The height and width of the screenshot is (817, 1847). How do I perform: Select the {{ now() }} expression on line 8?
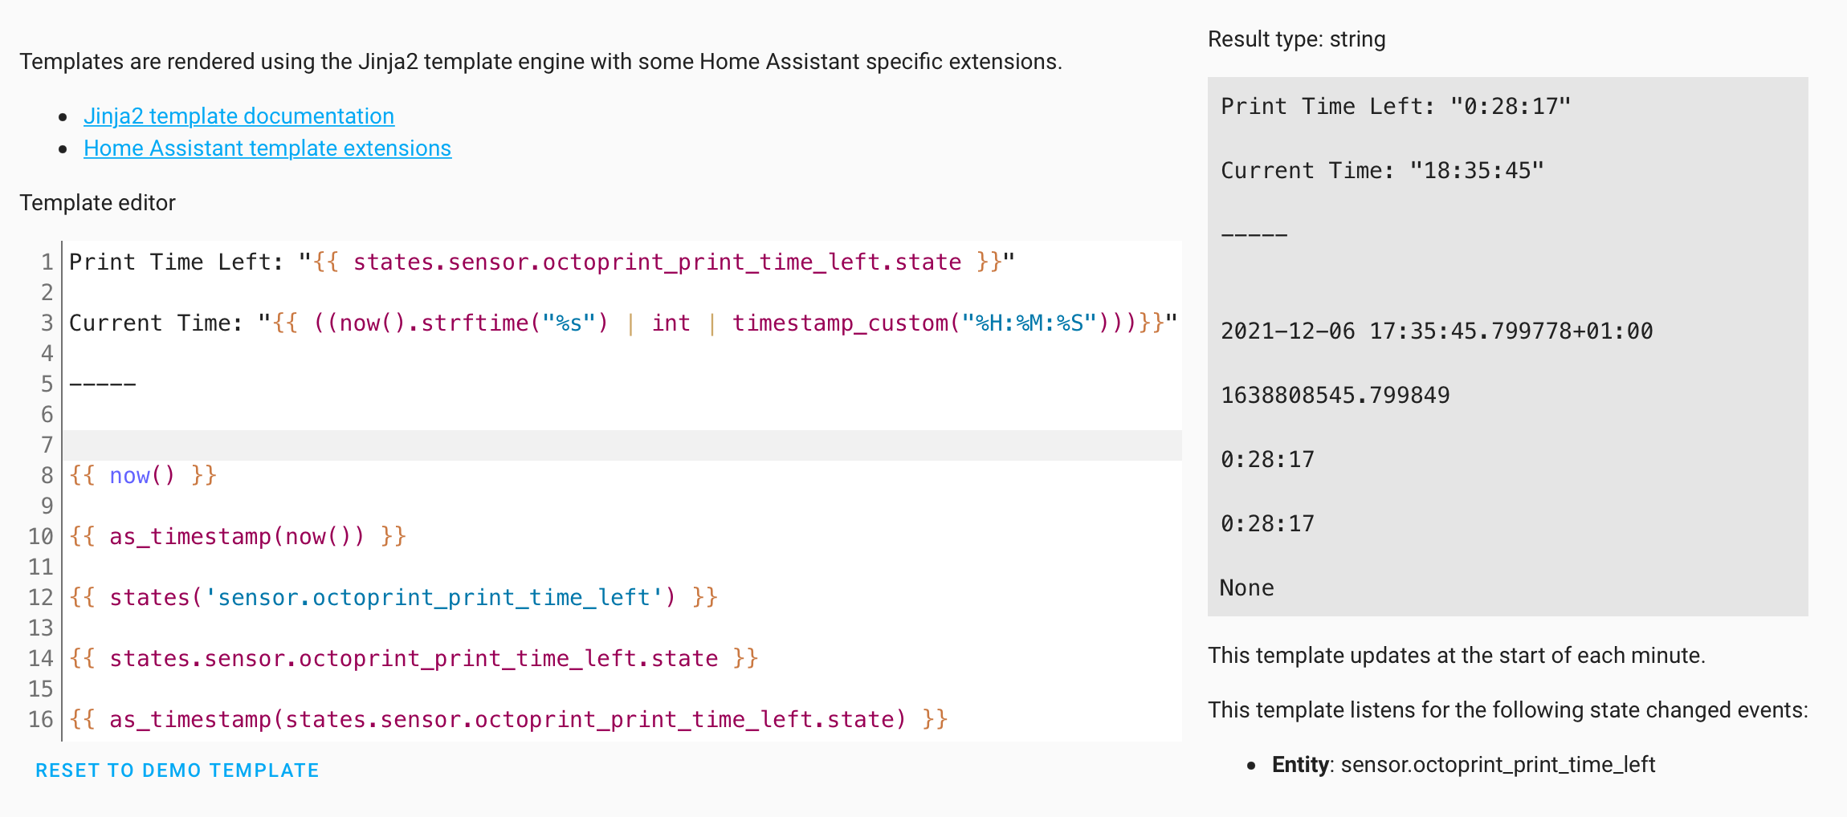141,475
